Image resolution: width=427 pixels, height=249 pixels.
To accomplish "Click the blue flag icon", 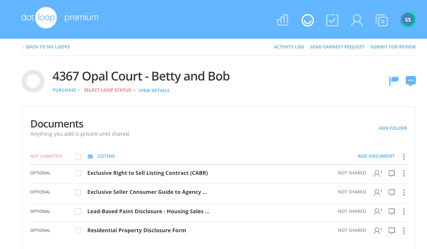I will tap(394, 81).
